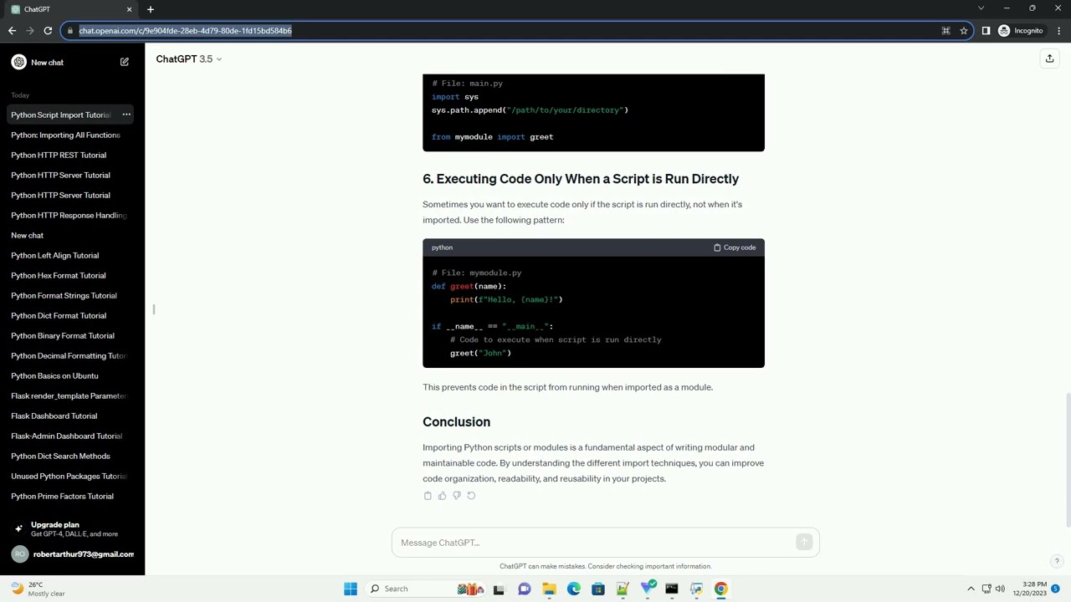The height and width of the screenshot is (602, 1071).
Task: Give thumbs up to the response
Action: tap(442, 496)
